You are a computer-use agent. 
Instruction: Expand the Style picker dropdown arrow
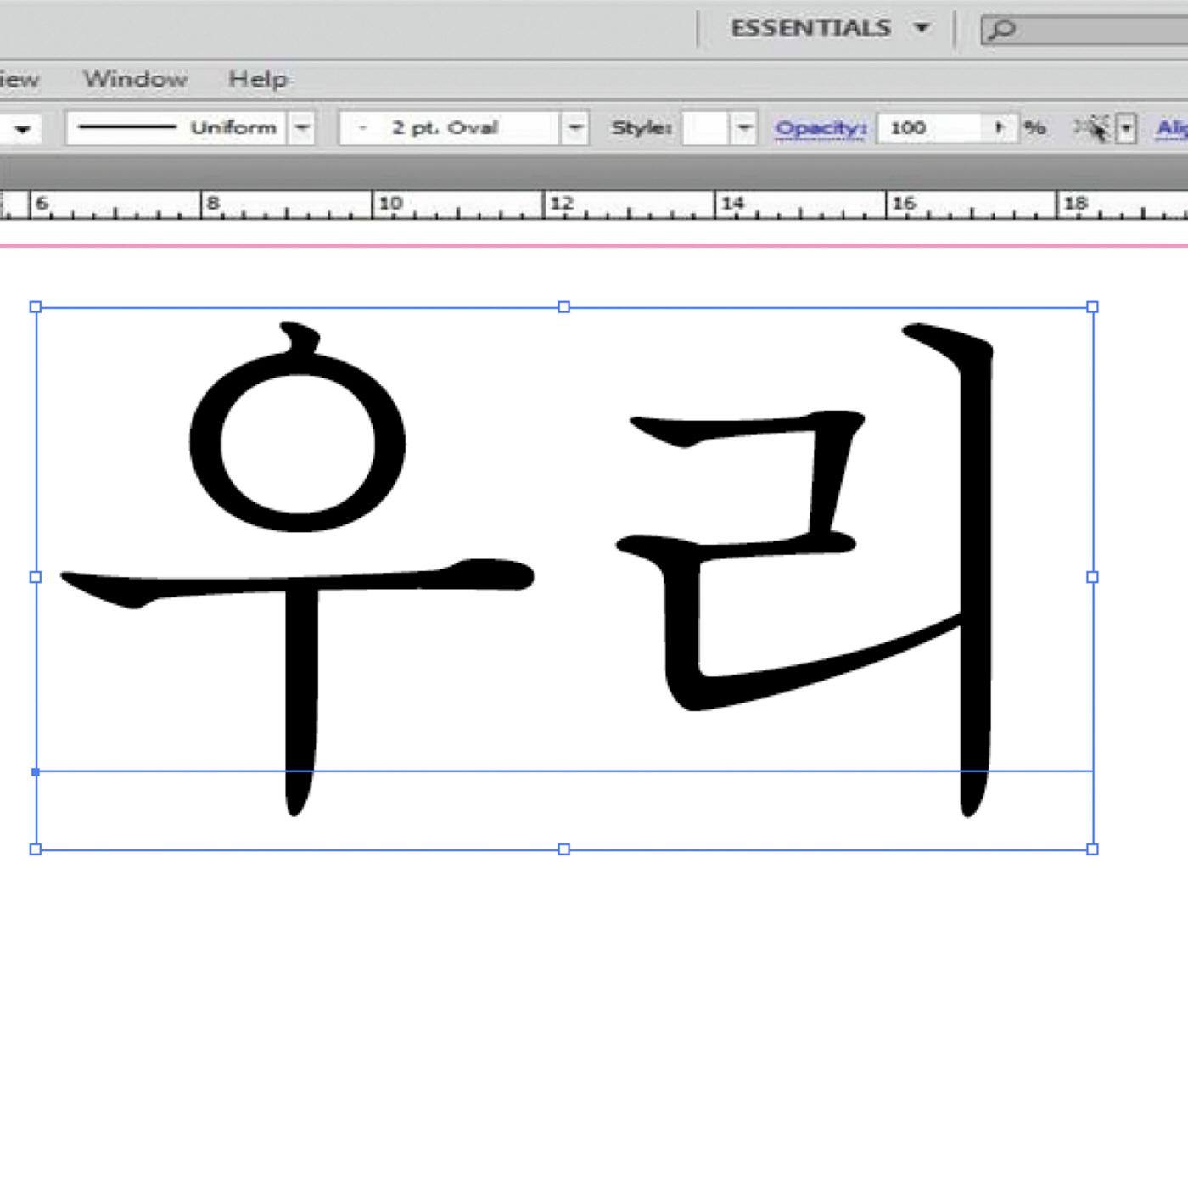point(744,128)
